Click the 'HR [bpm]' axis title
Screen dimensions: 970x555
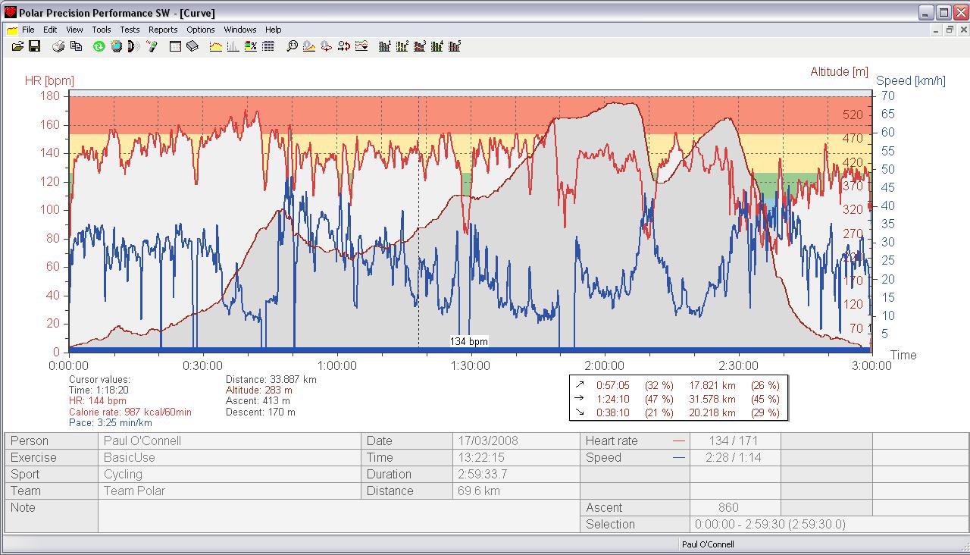pyautogui.click(x=49, y=80)
